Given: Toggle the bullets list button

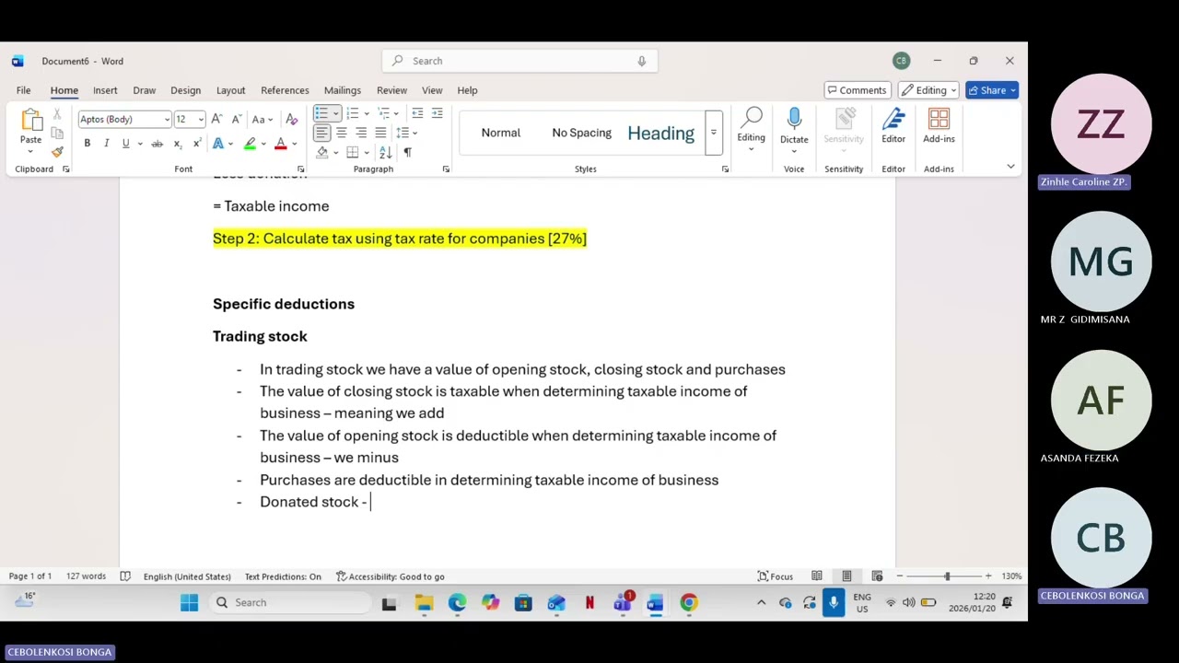Looking at the screenshot, I should pos(321,113).
